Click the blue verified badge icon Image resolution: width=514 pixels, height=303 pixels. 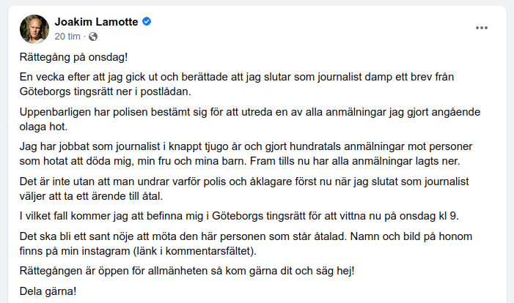pyautogui.click(x=147, y=22)
